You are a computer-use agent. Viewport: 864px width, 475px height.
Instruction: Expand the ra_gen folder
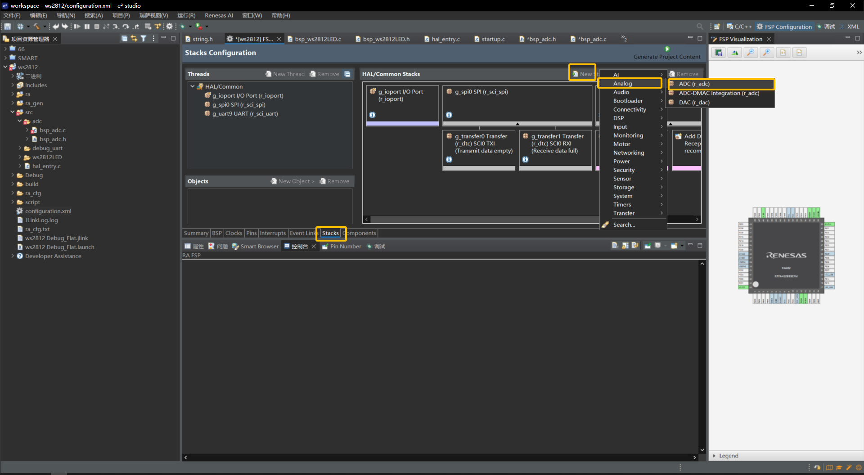(x=13, y=103)
